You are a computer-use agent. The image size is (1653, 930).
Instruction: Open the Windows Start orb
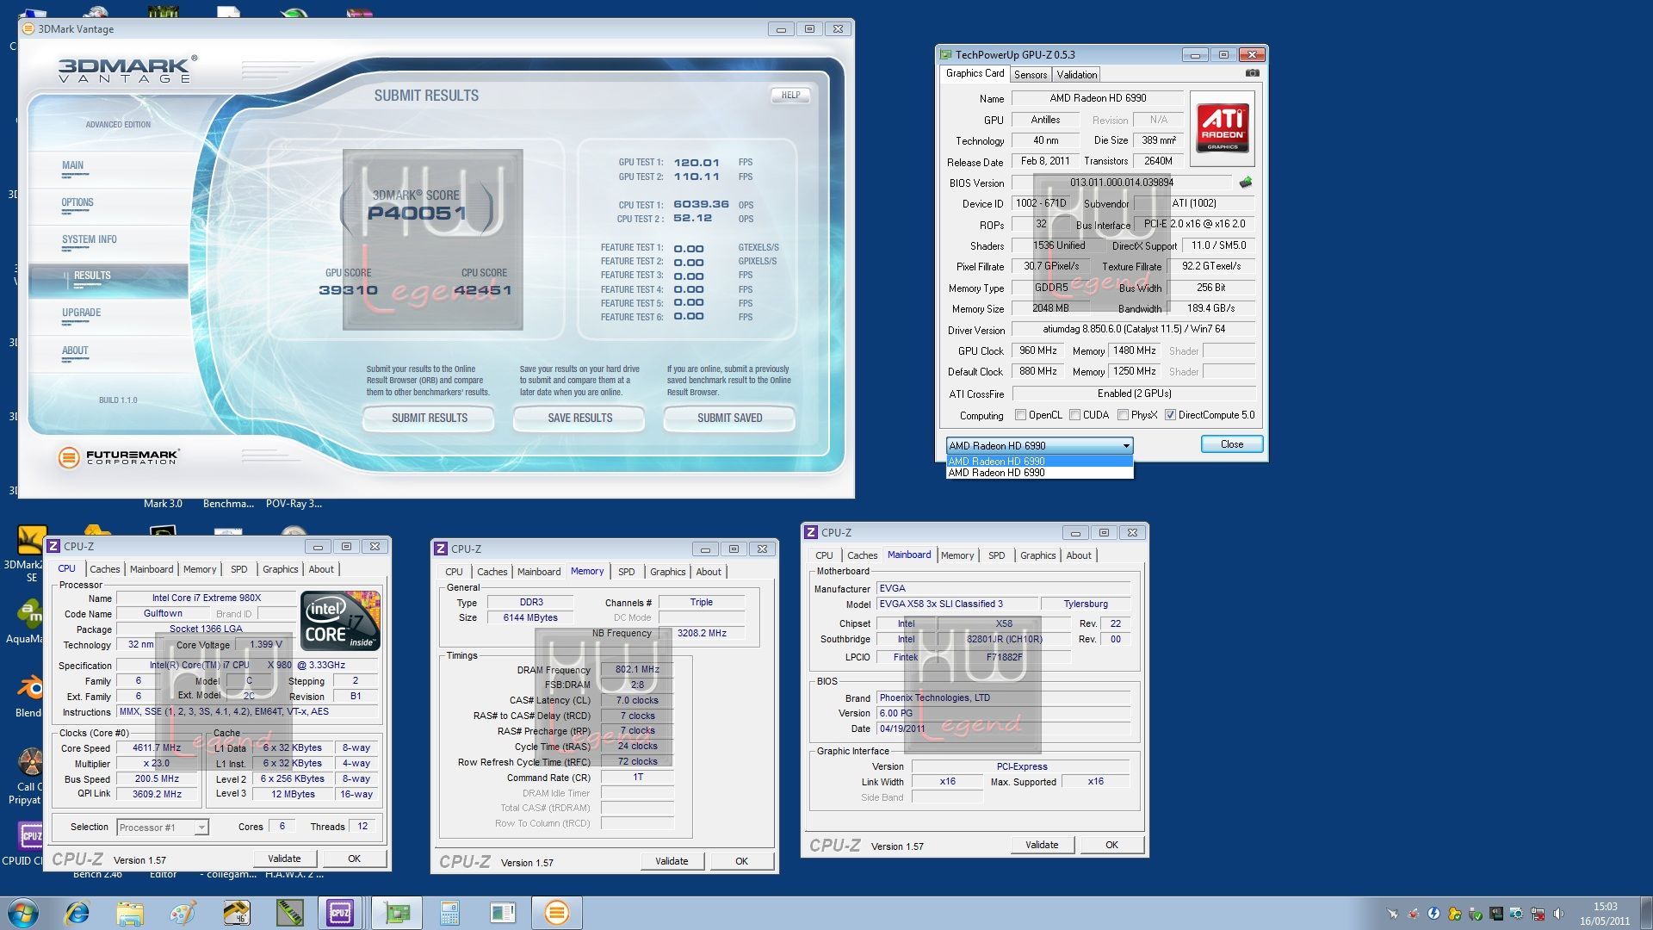tap(23, 913)
